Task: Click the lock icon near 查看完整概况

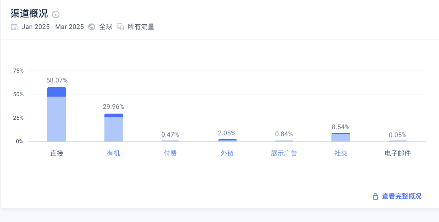Action: coord(376,196)
